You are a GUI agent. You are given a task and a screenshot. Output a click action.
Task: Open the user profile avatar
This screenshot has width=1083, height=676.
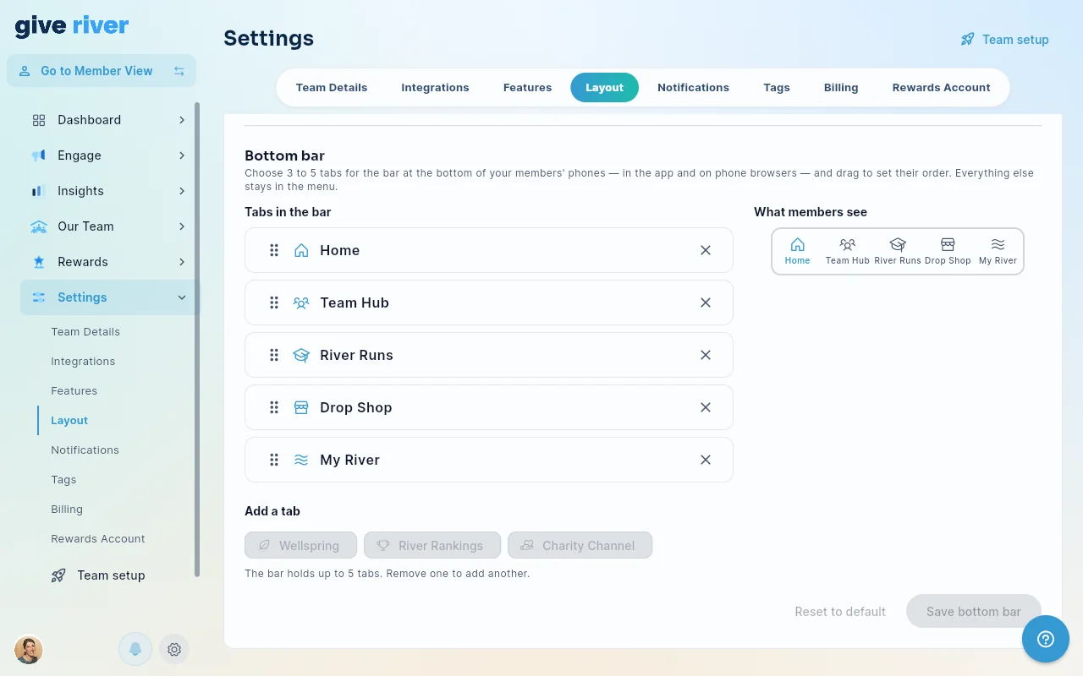tap(29, 649)
